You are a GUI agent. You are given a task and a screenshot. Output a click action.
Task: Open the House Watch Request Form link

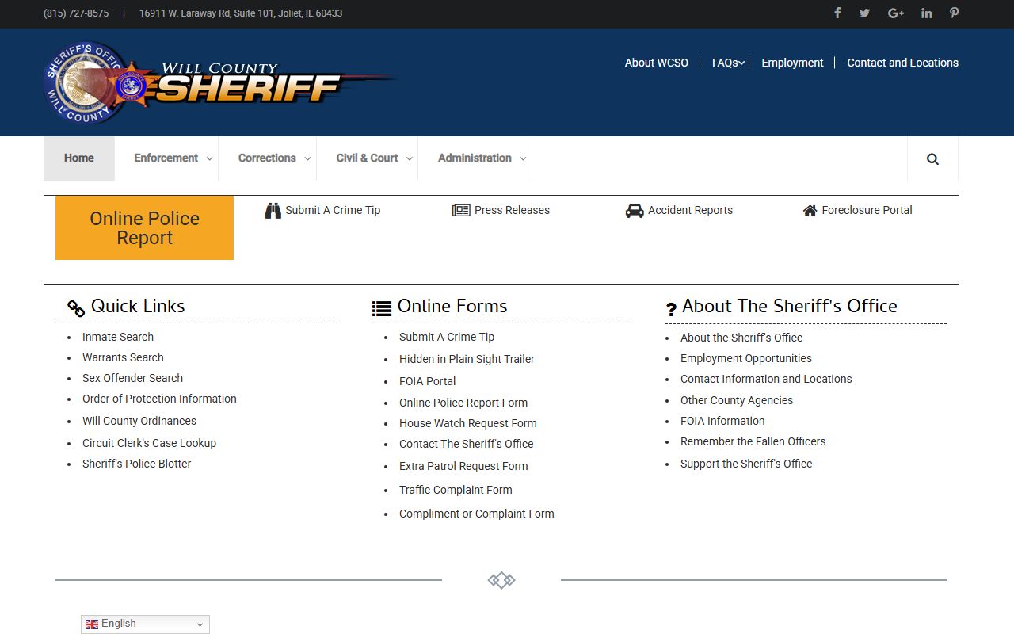pos(468,423)
